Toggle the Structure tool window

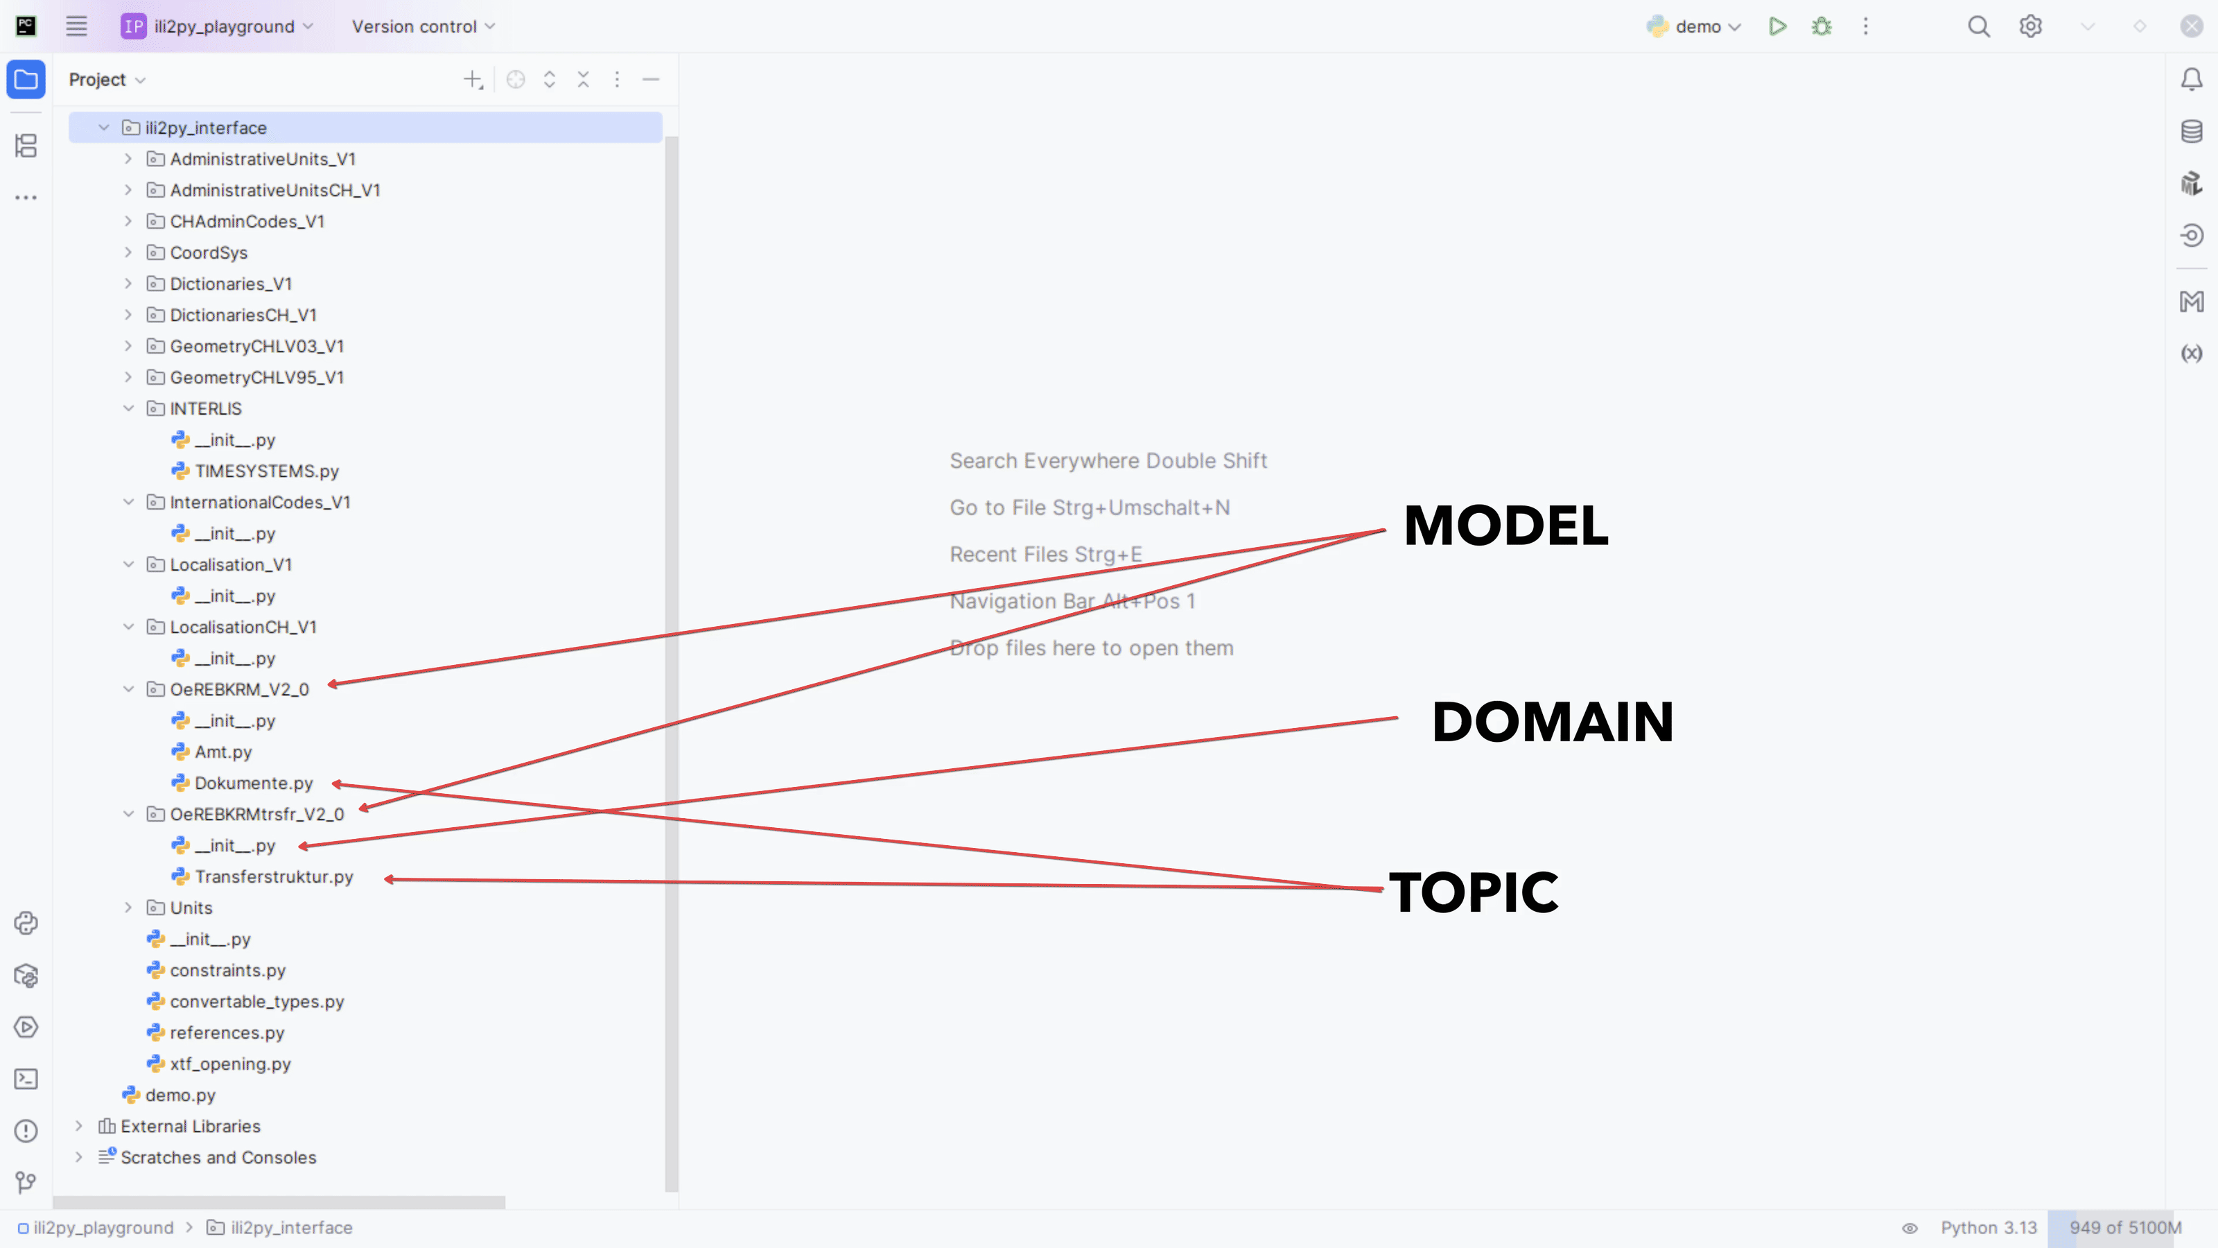coord(26,146)
